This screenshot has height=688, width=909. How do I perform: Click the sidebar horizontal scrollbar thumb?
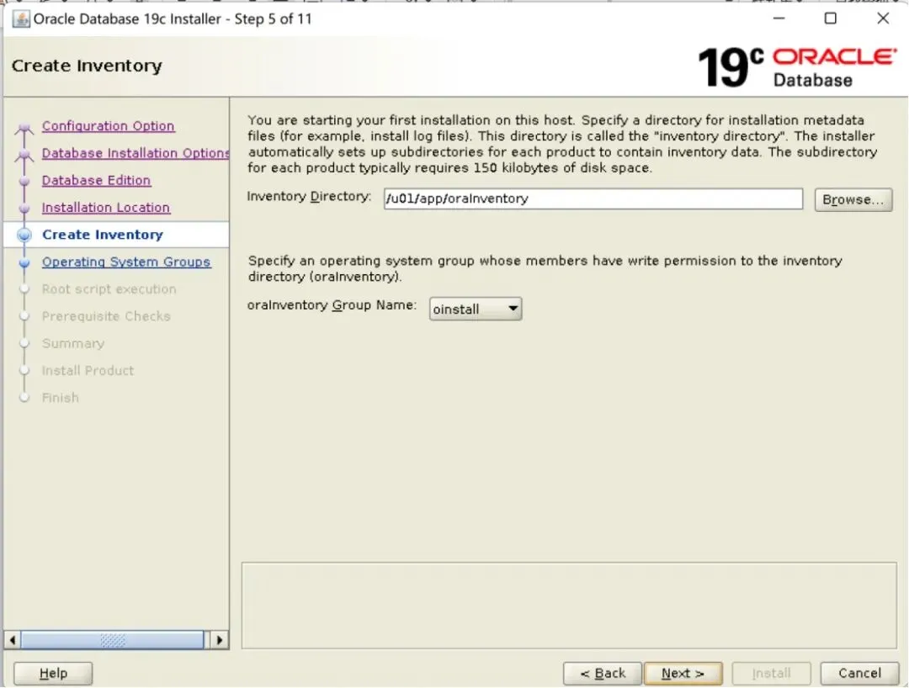pyautogui.click(x=113, y=640)
